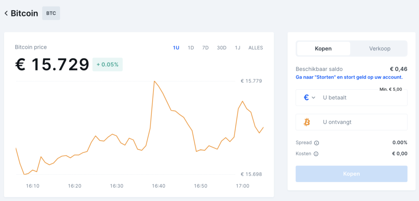Select the 7D time range
The width and height of the screenshot is (419, 201).
click(205, 48)
